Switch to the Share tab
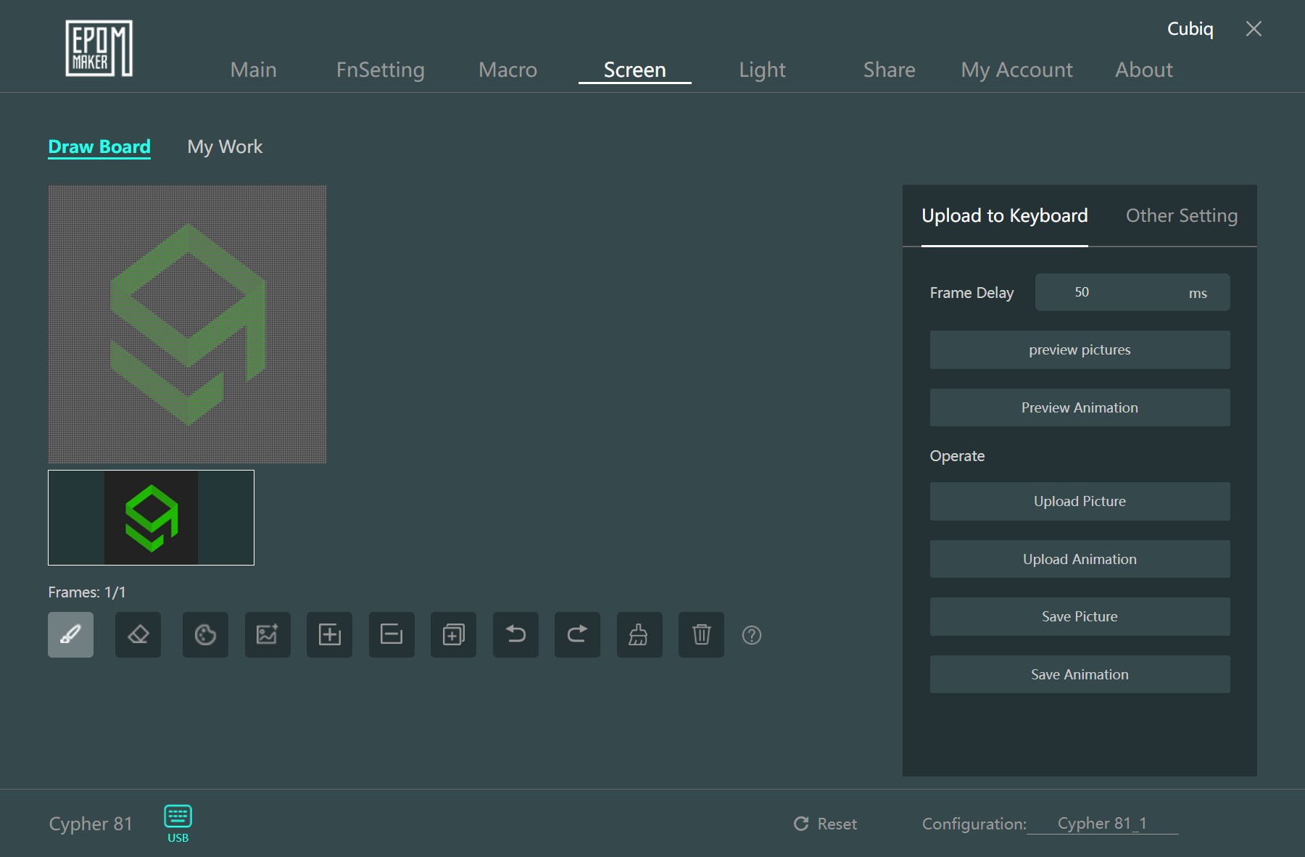Image resolution: width=1305 pixels, height=857 pixels. pyautogui.click(x=890, y=70)
